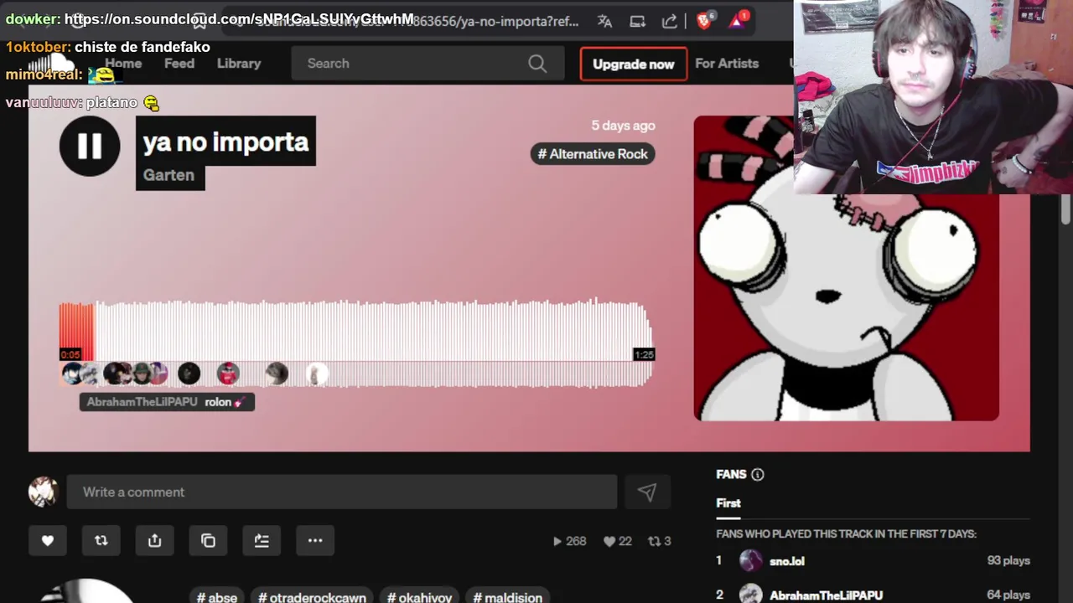Pause the track 'ya no importa'
Screen dimensions: 1073x603
tap(90, 146)
